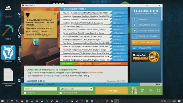Click the star icon next to Установить скин
Image resolution: width=183 pixels, height=103 pixels.
[135, 25]
